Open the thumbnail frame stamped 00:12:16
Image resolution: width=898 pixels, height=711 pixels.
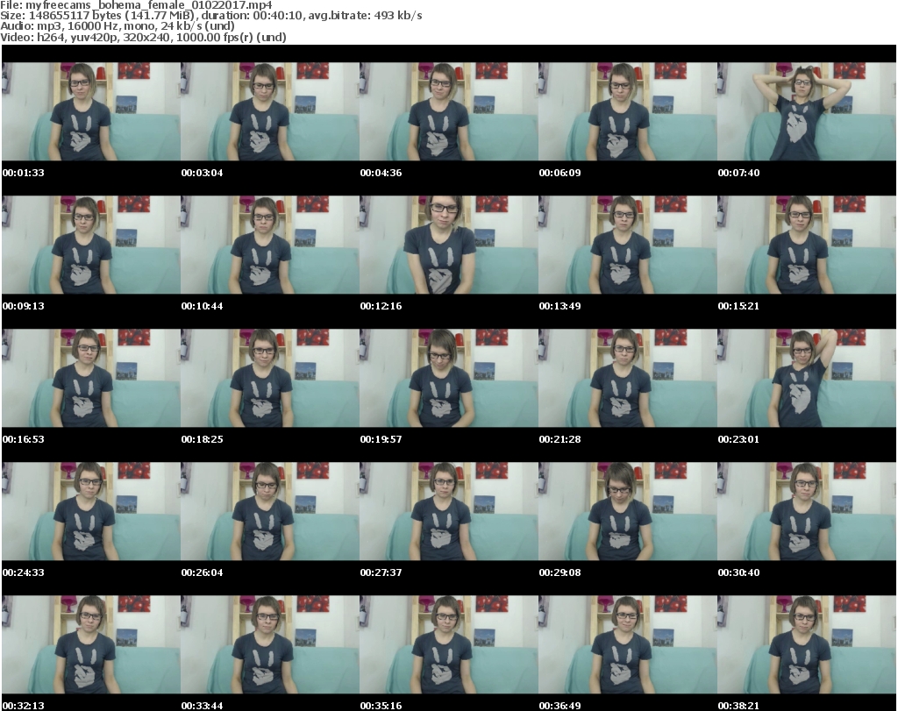pyautogui.click(x=448, y=245)
